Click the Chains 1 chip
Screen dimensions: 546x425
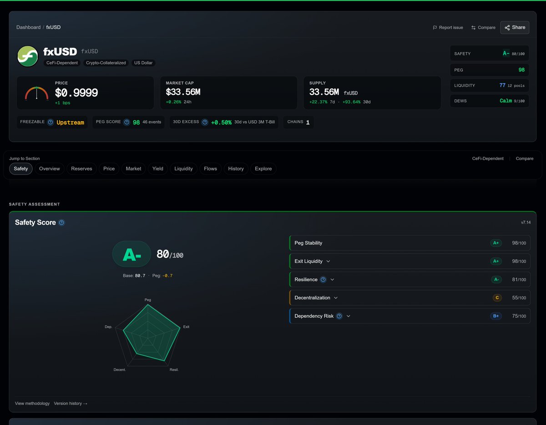click(x=298, y=122)
